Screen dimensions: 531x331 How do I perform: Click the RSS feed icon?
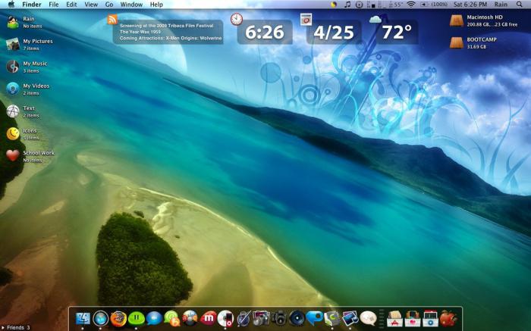point(112,20)
